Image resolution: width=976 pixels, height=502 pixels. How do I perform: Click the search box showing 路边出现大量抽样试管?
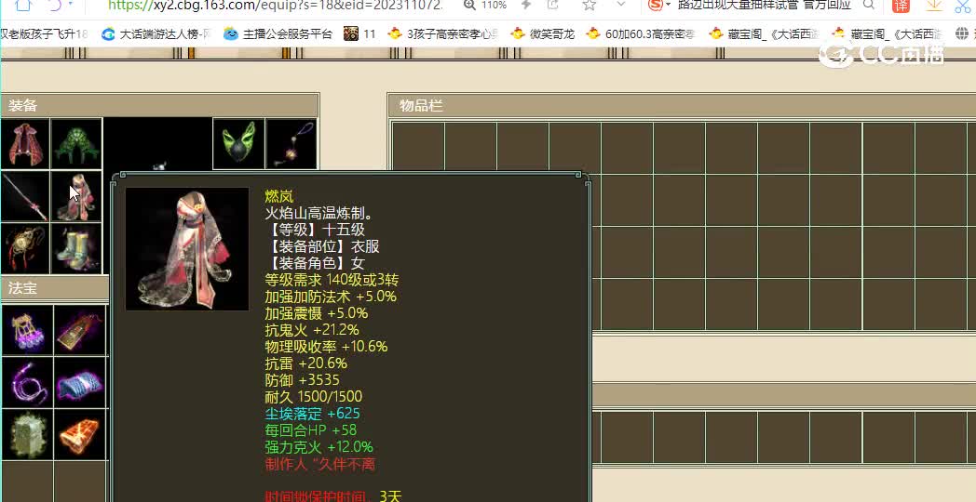765,5
